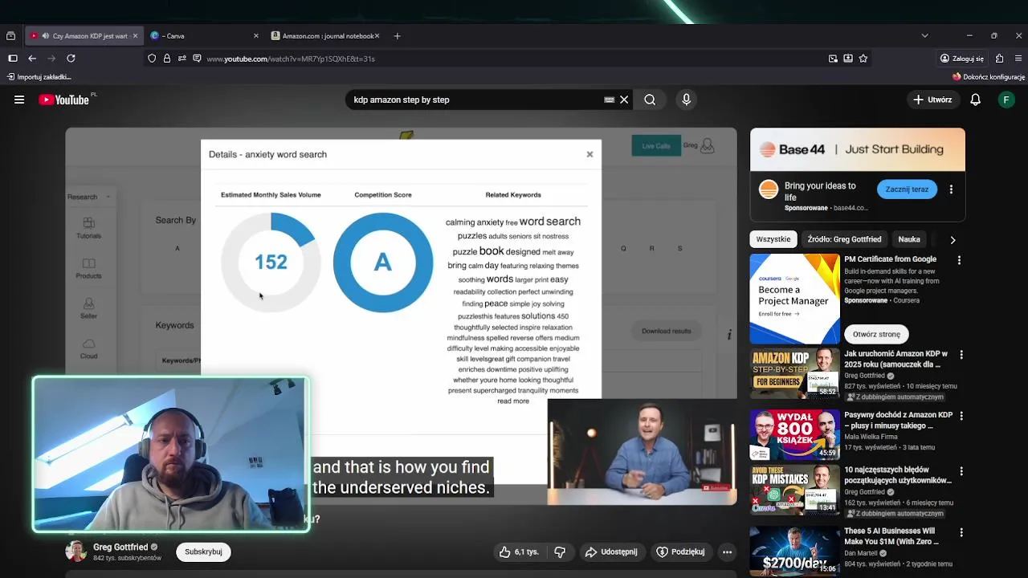The height and width of the screenshot is (578, 1028).
Task: Select the Nauka filter chip
Action: pyautogui.click(x=909, y=239)
